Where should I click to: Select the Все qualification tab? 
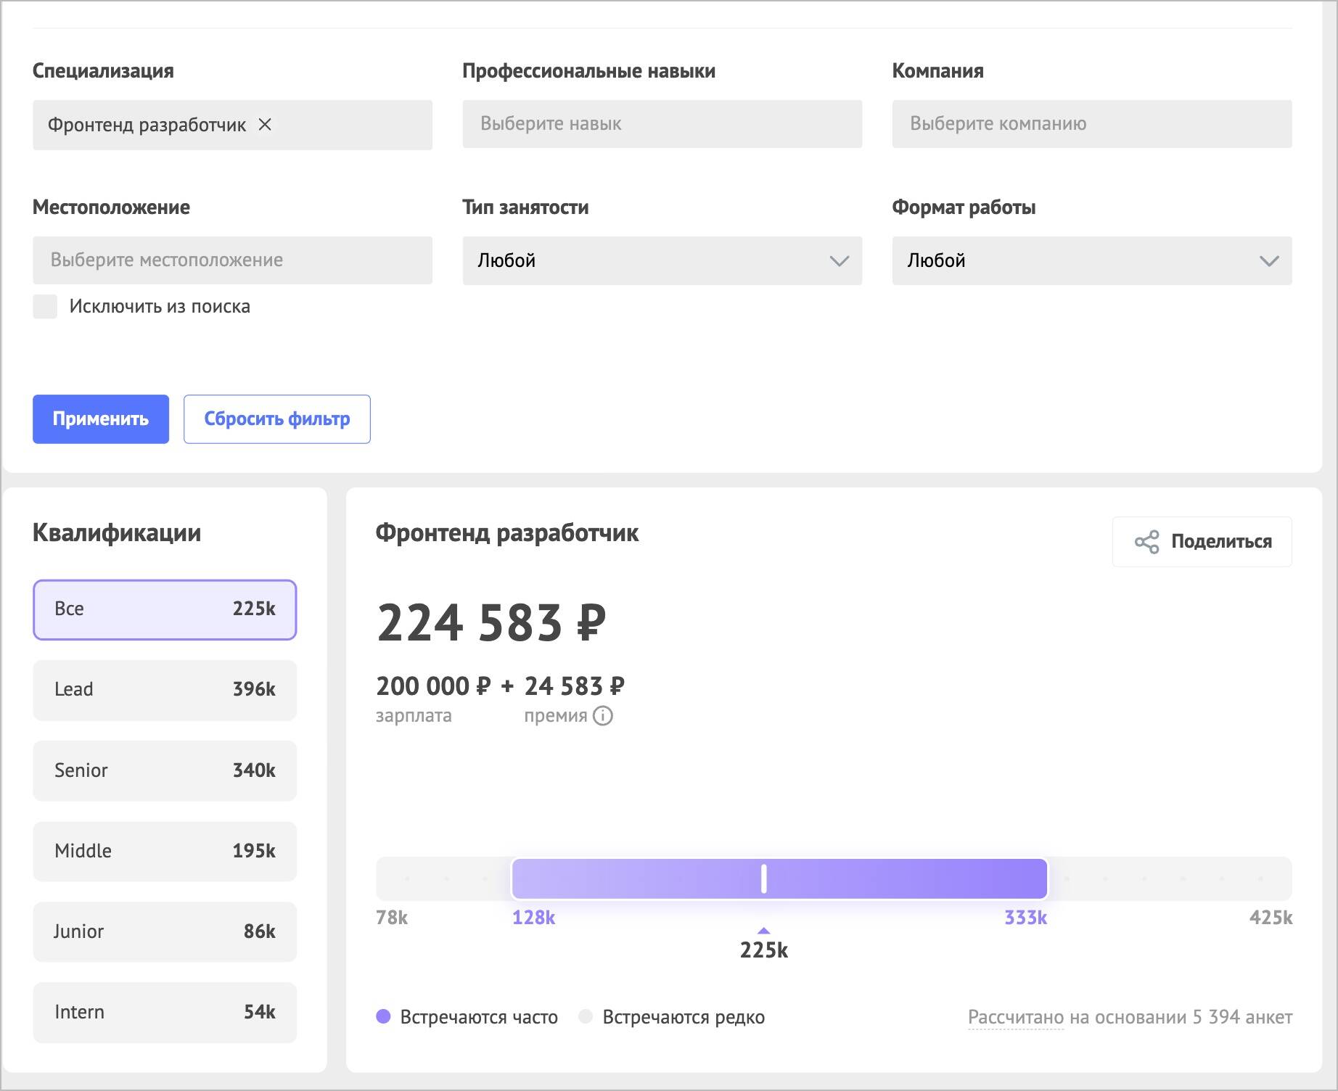[165, 609]
